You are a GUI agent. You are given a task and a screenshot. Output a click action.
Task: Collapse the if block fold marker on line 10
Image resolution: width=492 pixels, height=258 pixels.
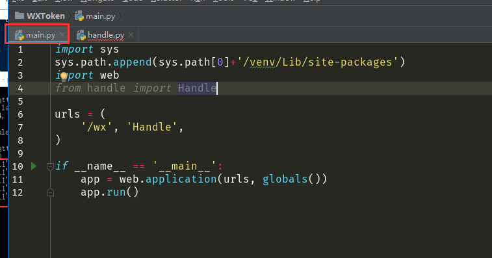(x=50, y=166)
